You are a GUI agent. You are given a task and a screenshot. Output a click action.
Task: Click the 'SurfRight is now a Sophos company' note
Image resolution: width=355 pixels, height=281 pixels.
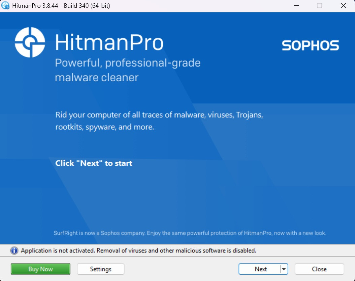pyautogui.click(x=190, y=233)
